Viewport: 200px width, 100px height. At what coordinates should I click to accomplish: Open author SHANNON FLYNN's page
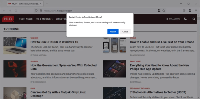tap(39, 82)
